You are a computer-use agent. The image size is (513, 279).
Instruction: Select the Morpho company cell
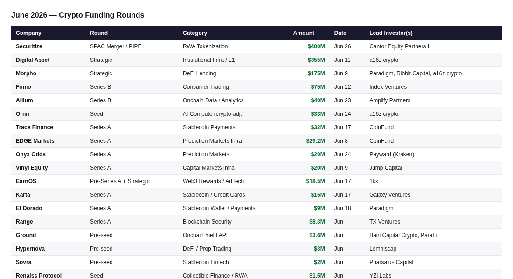click(26, 73)
